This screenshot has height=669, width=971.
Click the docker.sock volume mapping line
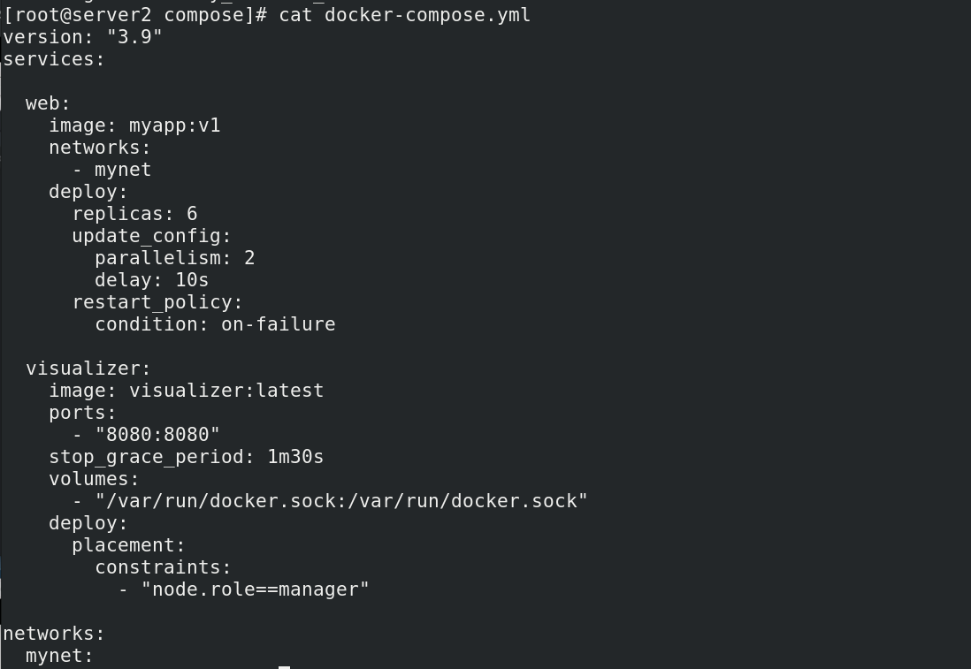tap(341, 501)
